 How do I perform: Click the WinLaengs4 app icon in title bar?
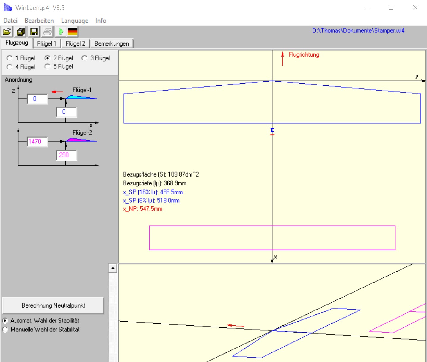click(8, 7)
